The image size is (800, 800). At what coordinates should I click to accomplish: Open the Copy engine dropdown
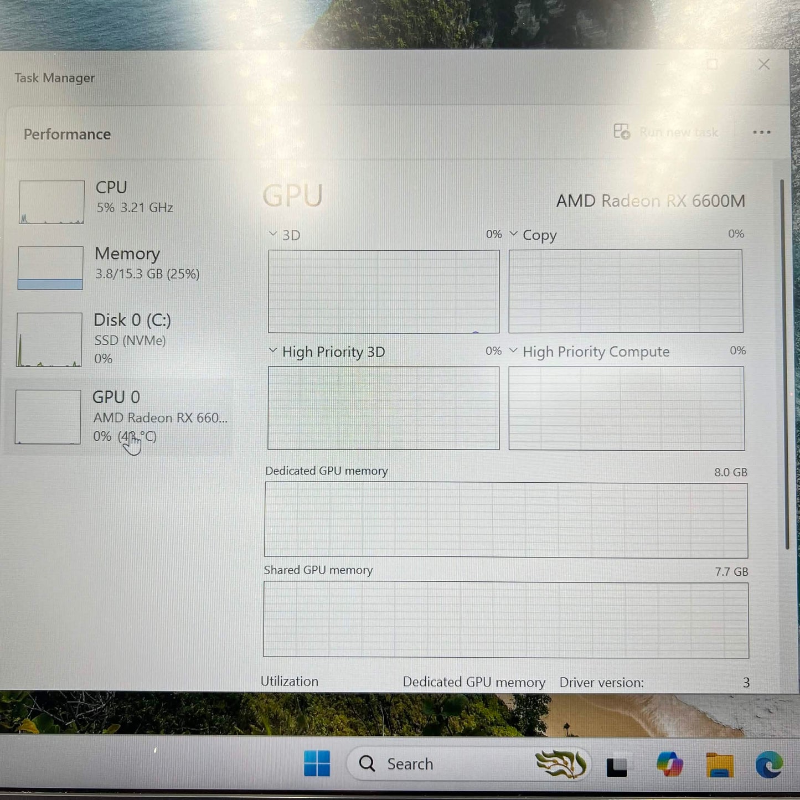click(513, 234)
